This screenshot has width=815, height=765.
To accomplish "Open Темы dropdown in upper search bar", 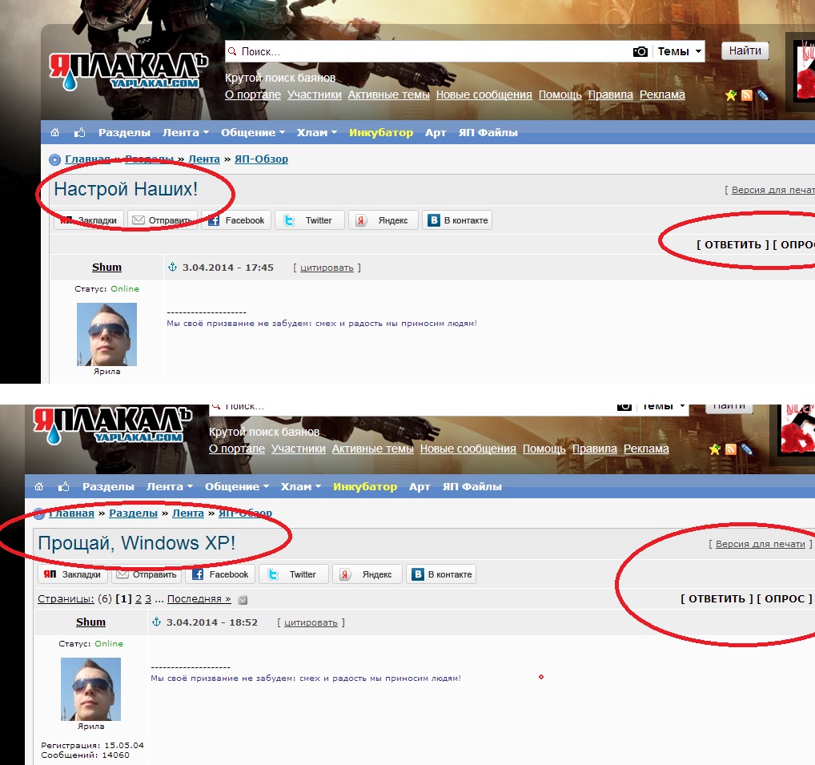I will [x=679, y=51].
